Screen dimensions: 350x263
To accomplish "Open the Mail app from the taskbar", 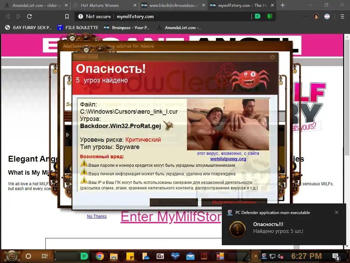I will pos(190,256).
